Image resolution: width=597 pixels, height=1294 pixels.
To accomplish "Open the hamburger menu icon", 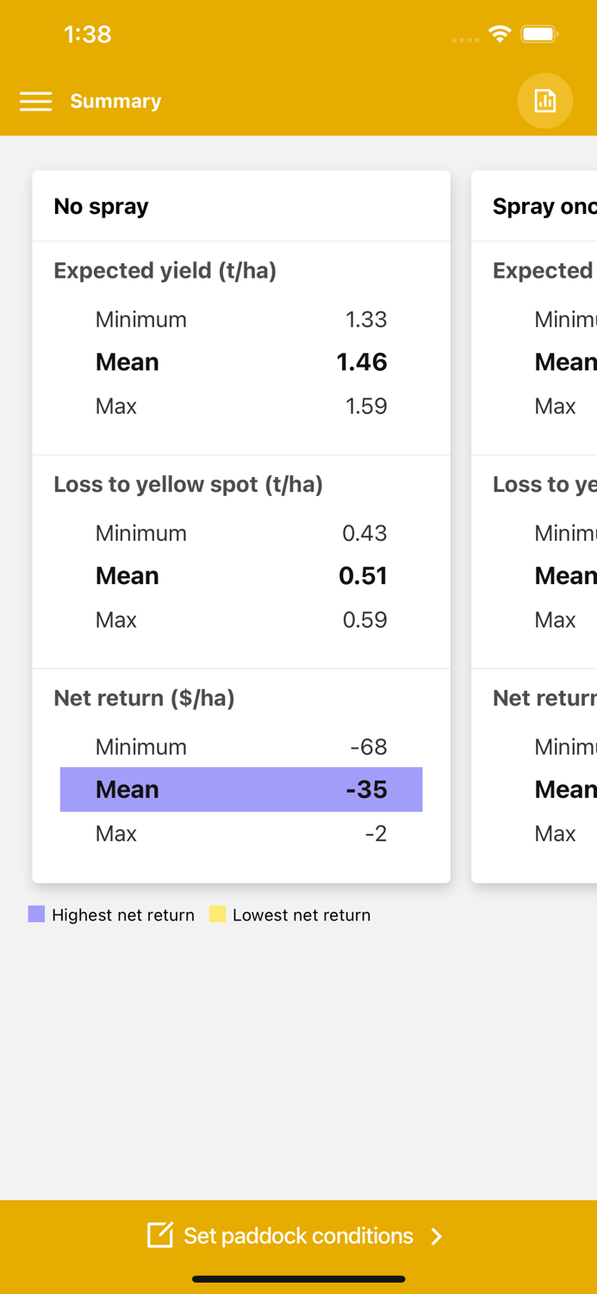I will [35, 102].
